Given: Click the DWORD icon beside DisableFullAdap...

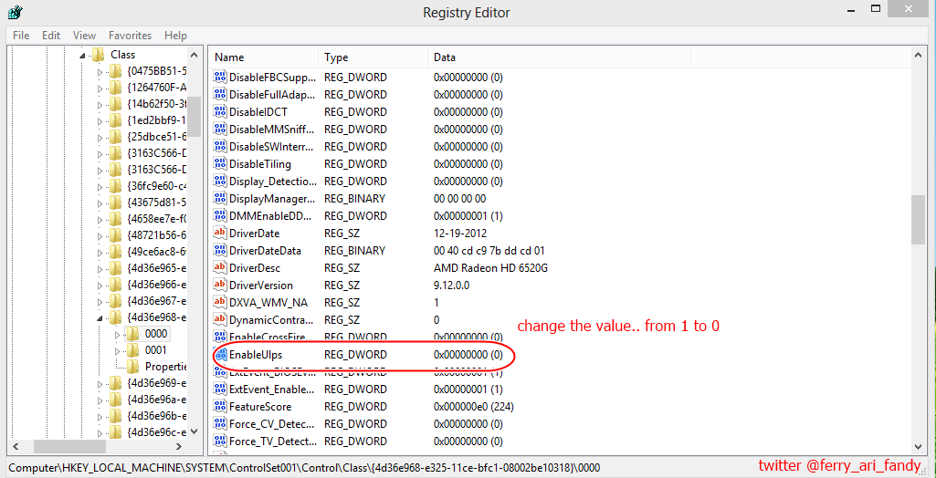Looking at the screenshot, I should (220, 94).
